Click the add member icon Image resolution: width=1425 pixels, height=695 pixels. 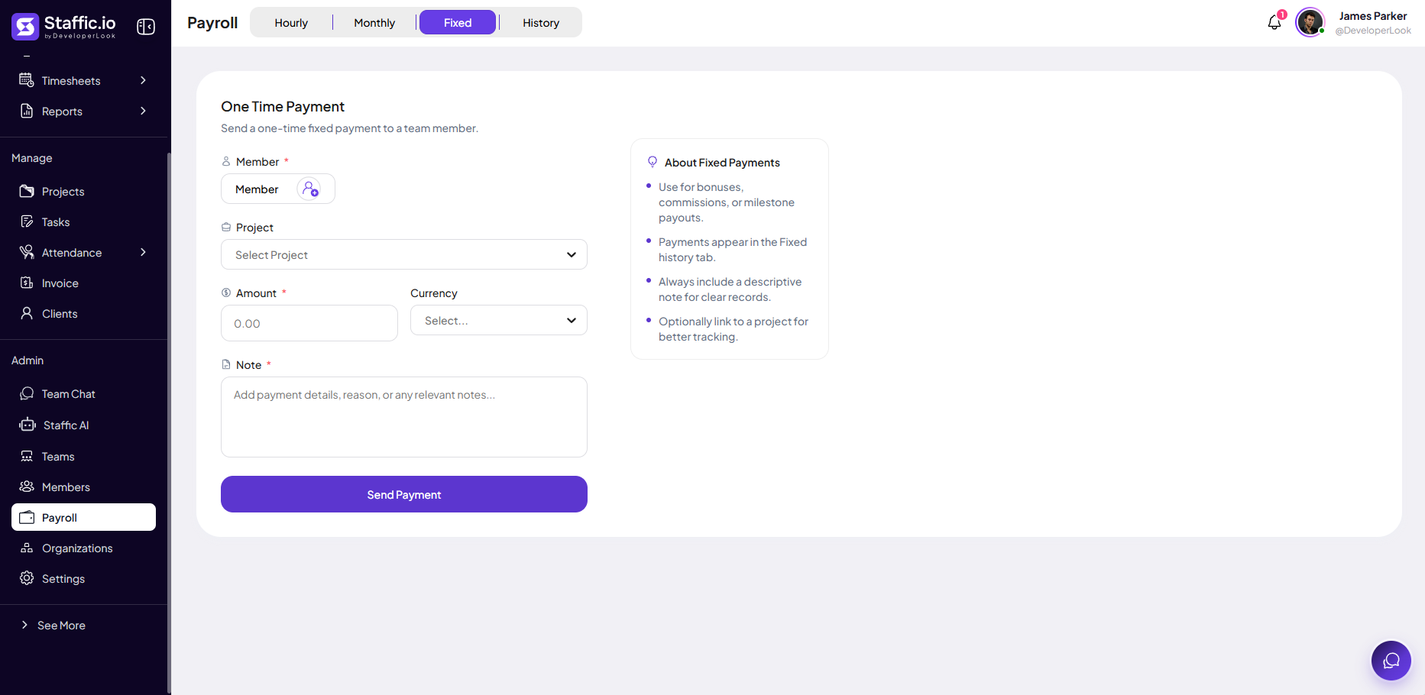tap(309, 189)
